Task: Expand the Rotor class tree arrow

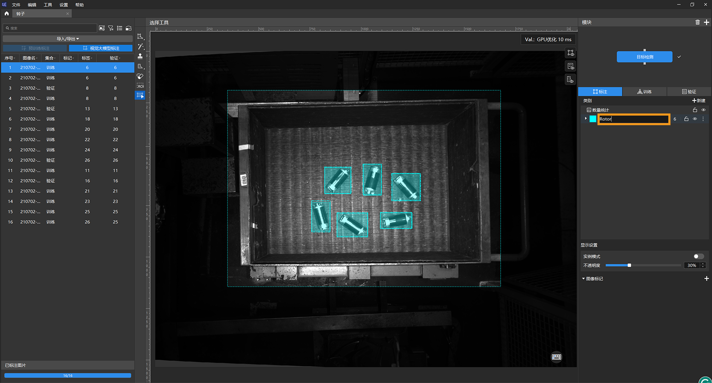Action: tap(586, 119)
